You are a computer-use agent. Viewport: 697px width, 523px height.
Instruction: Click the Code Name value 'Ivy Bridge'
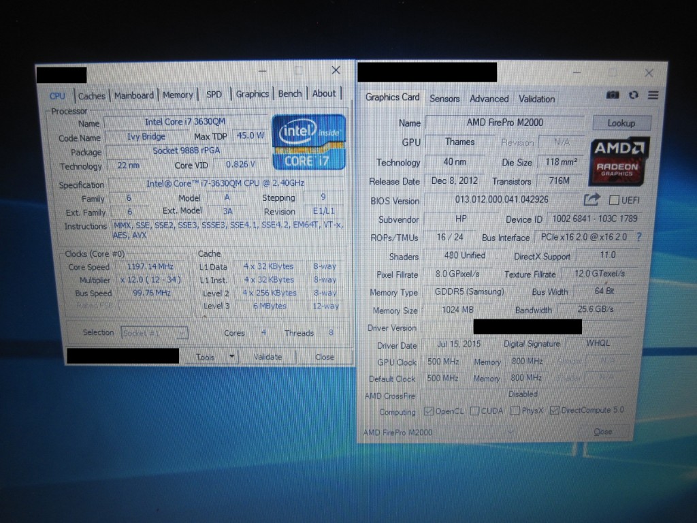pyautogui.click(x=146, y=136)
